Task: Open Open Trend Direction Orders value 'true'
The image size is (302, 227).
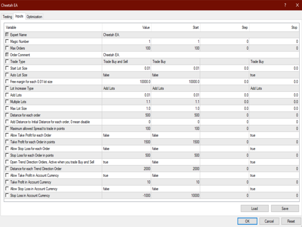Action: [126, 162]
